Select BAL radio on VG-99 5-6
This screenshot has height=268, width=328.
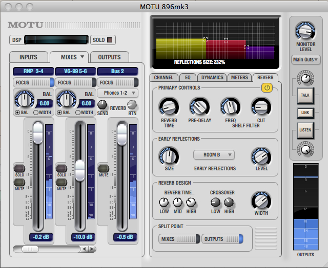click(59, 113)
